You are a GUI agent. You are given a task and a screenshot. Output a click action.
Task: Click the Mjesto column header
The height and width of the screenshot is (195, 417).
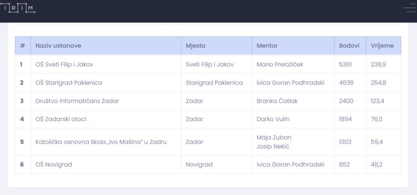(195, 45)
